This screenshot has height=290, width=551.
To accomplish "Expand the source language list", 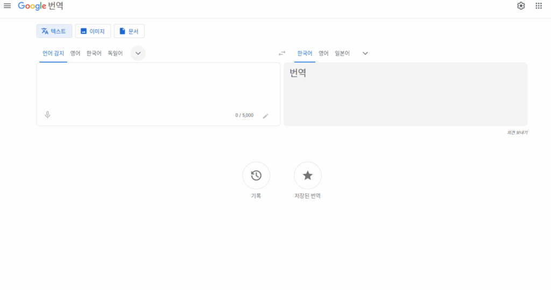I will (x=138, y=53).
